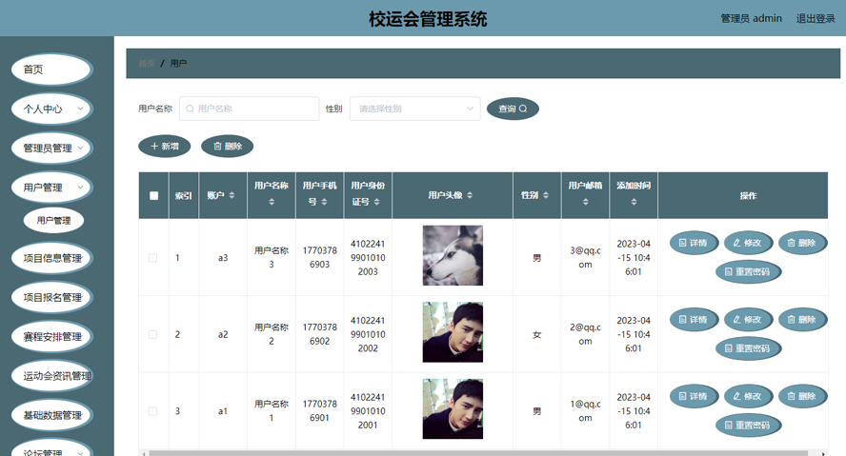Viewport: 846px width, 456px height.
Task: View 详情 for user a1
Action: 694,396
